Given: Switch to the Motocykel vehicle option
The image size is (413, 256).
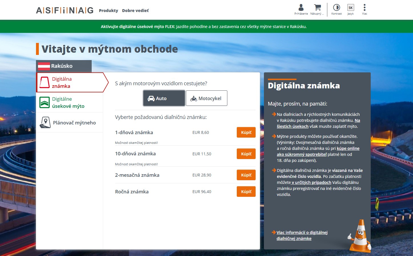Looking at the screenshot, I should [x=206, y=98].
